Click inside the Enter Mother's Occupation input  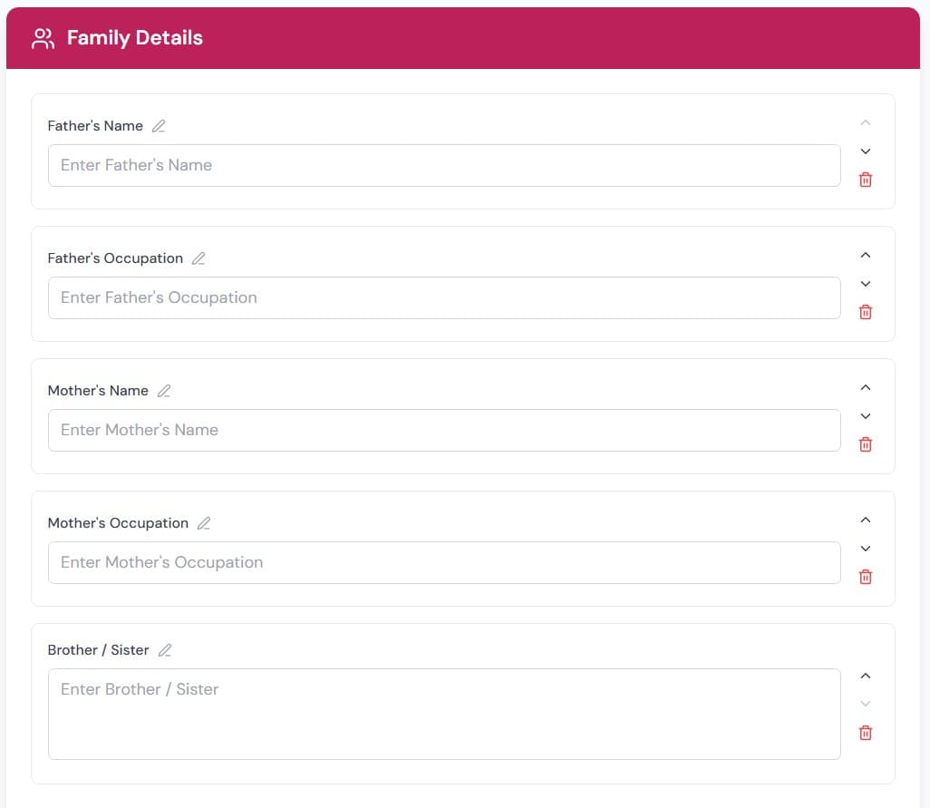pyautogui.click(x=444, y=562)
